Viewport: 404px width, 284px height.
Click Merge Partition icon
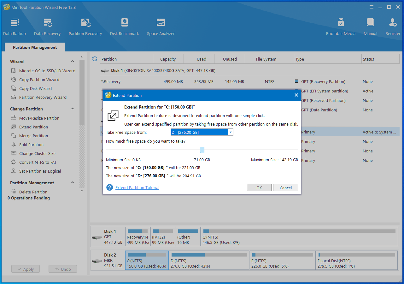coord(14,136)
